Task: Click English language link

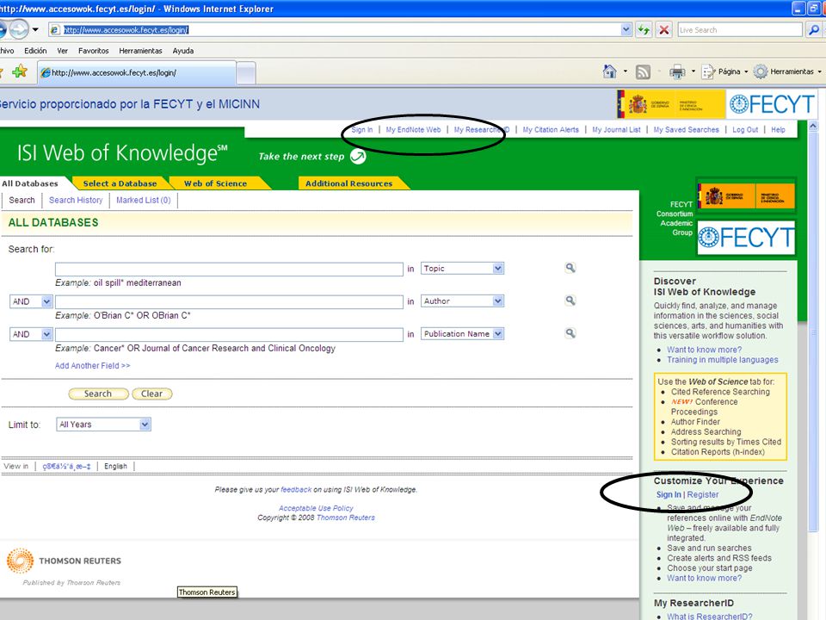Action: (x=115, y=466)
